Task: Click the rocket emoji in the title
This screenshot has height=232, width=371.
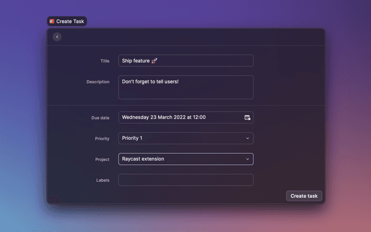Action: [154, 60]
